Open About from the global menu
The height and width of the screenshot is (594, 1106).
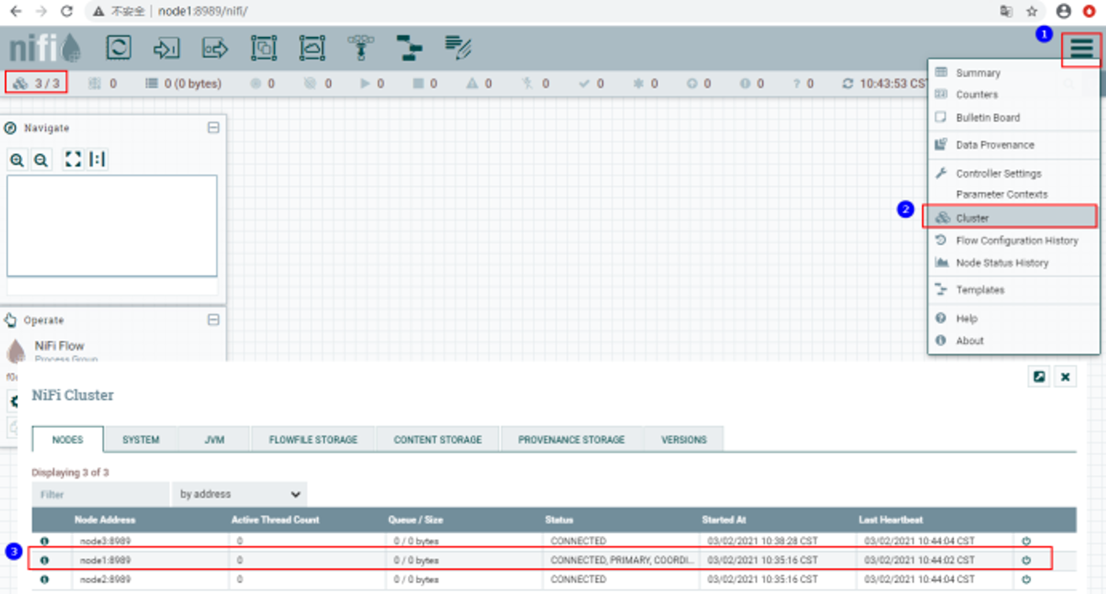click(x=1014, y=341)
